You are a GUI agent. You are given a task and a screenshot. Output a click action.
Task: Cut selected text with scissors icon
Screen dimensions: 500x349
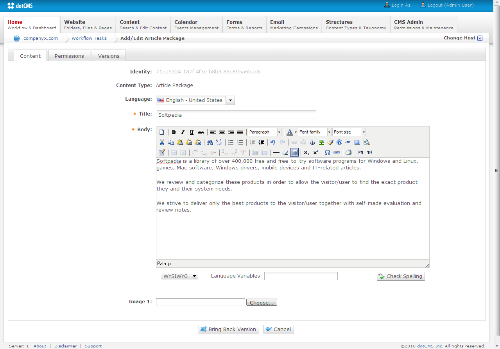[x=162, y=142]
